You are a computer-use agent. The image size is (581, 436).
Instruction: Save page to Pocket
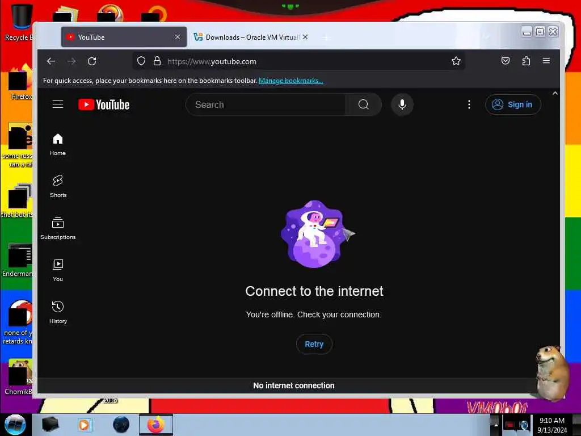click(506, 61)
